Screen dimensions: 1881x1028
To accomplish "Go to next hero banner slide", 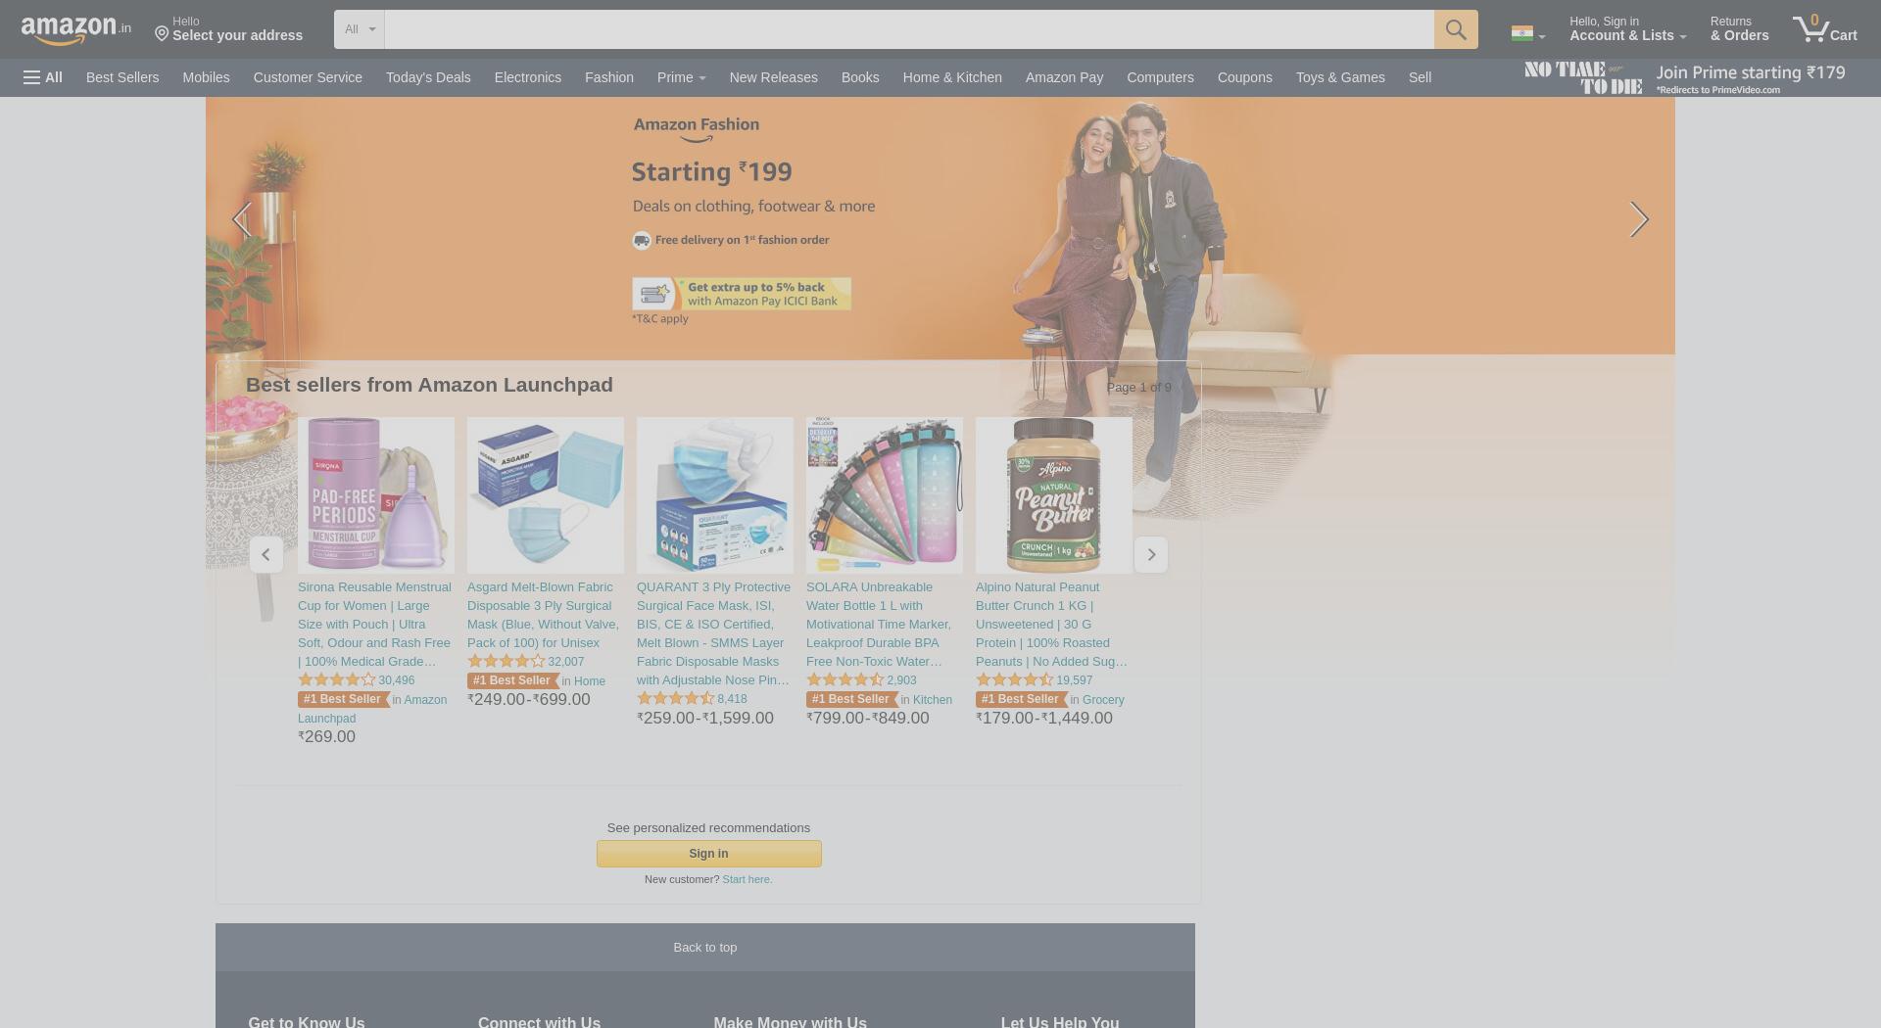I will coord(1639,219).
